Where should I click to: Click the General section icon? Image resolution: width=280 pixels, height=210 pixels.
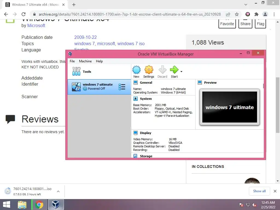tap(136, 83)
